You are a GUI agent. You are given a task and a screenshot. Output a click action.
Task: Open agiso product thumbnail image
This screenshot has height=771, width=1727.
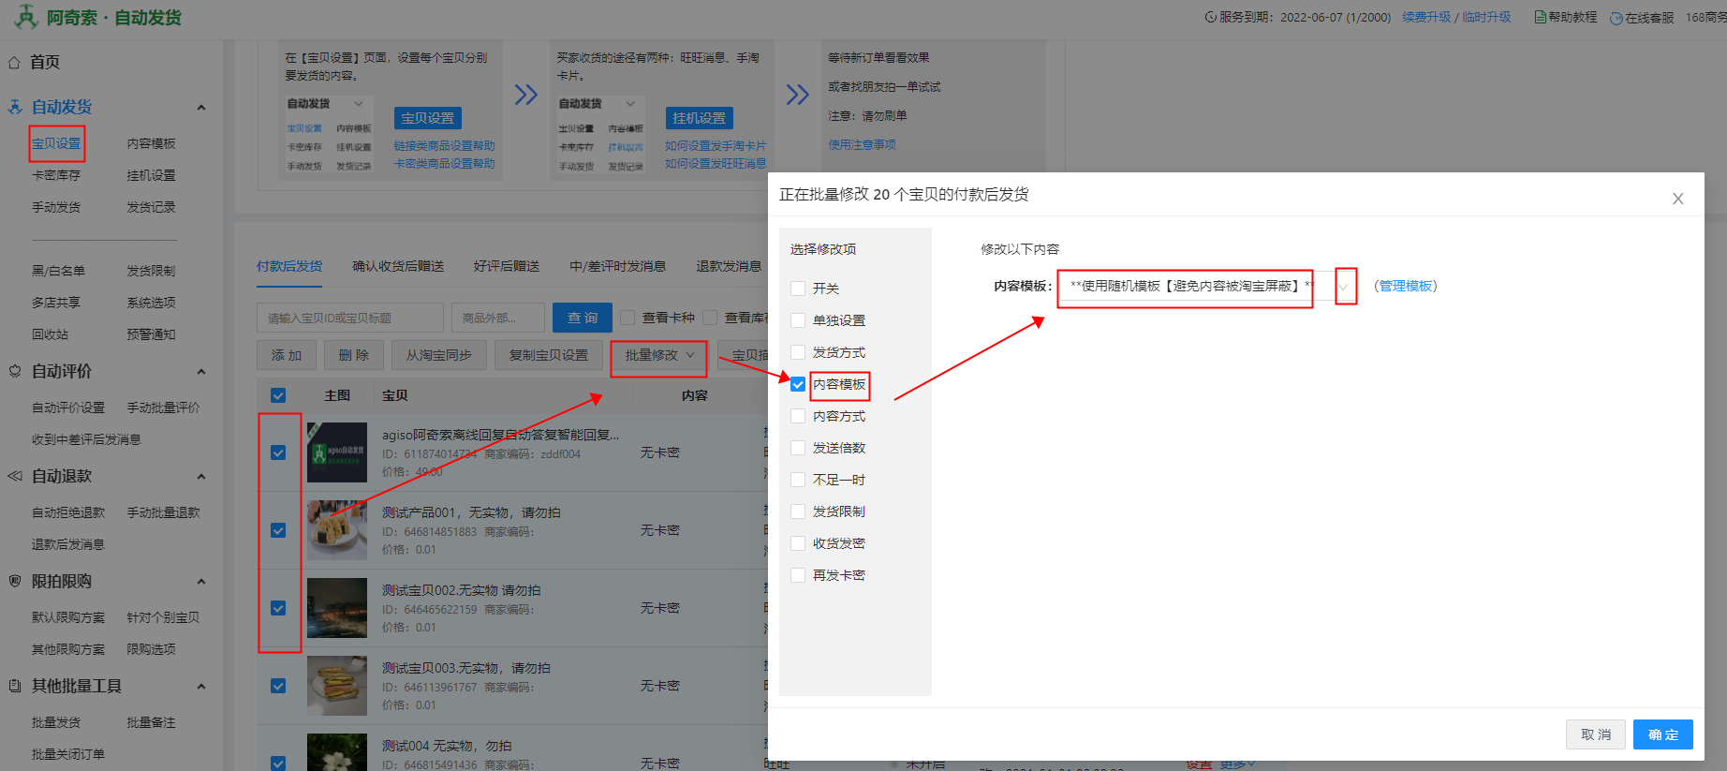(337, 452)
